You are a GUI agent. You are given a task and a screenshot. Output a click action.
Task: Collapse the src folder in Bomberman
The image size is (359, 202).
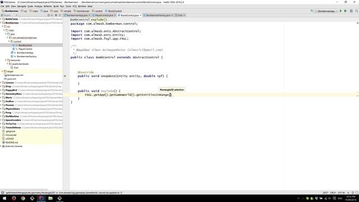(x=2, y=26)
